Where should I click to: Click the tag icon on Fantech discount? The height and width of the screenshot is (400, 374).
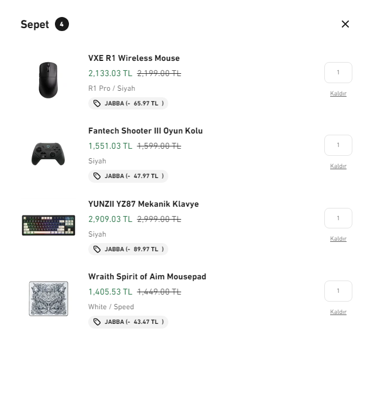(x=97, y=176)
